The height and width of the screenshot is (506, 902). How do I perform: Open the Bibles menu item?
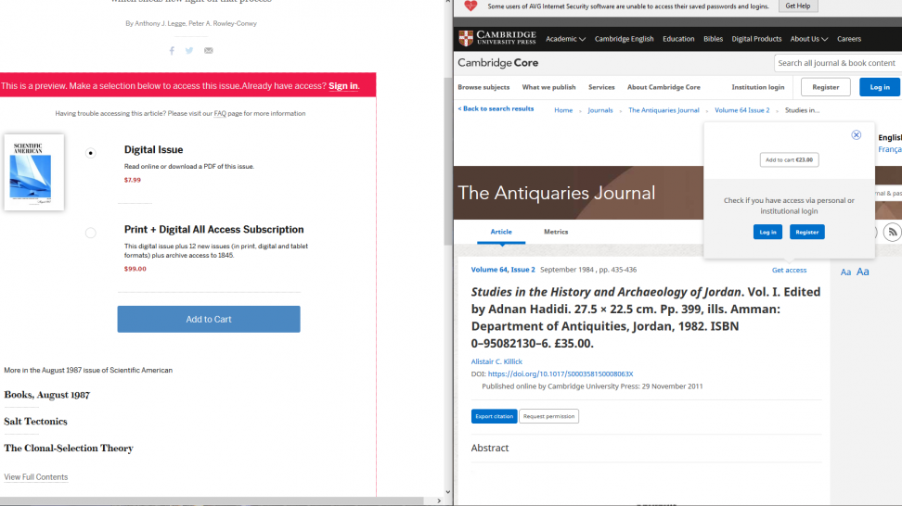[713, 39]
